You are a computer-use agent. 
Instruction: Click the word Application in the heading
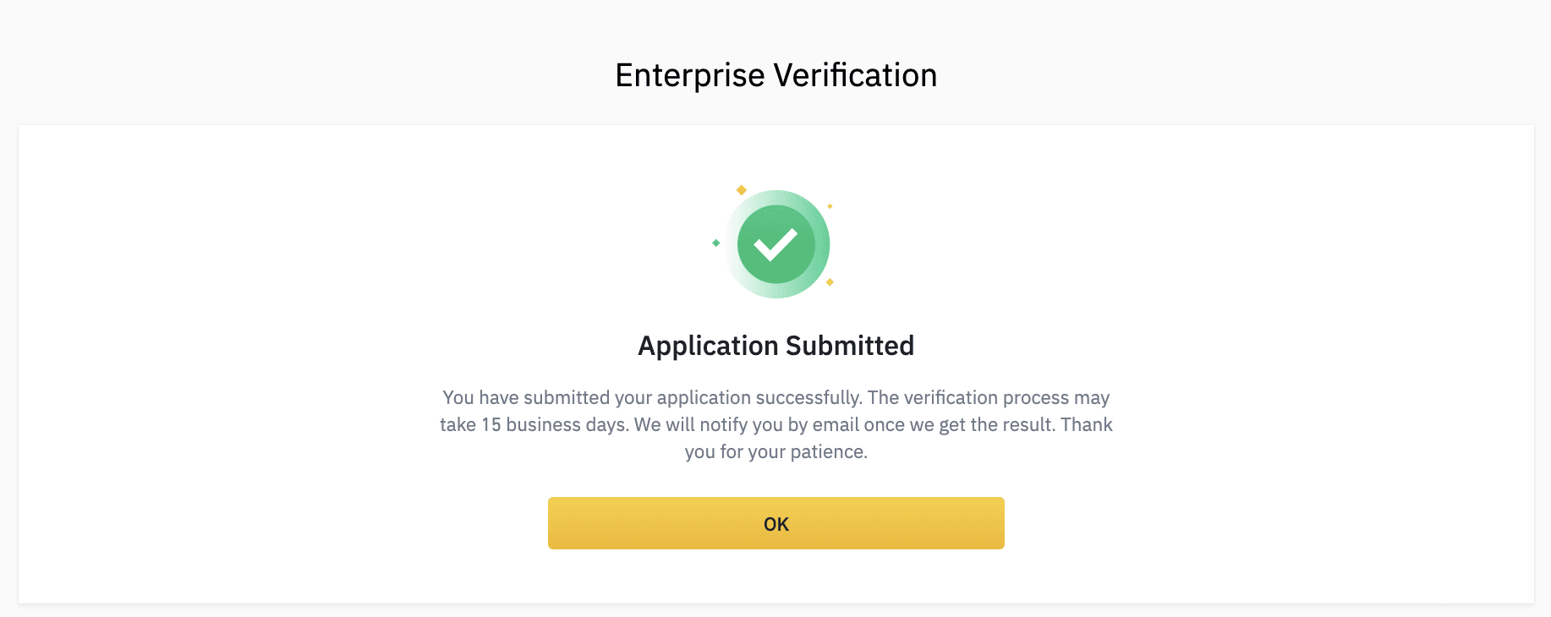[x=708, y=346]
